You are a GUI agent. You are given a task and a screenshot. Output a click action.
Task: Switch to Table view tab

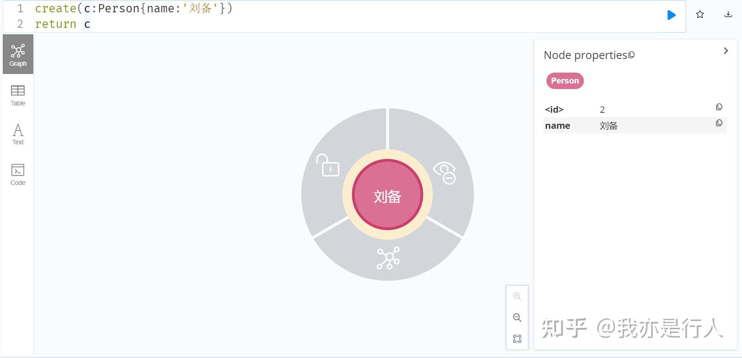click(x=18, y=95)
